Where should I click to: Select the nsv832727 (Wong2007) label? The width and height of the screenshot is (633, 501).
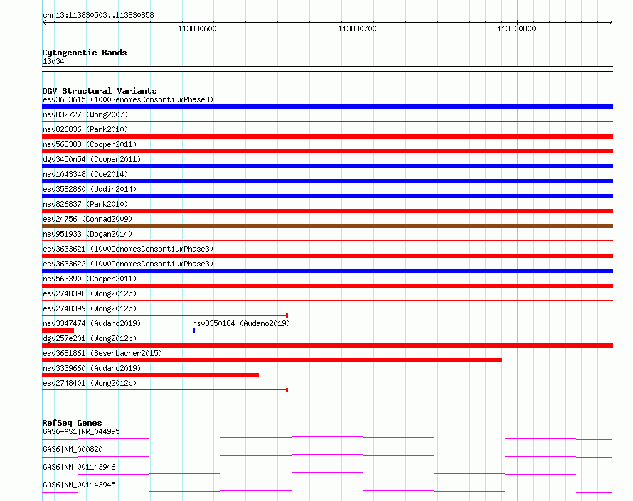(x=85, y=114)
